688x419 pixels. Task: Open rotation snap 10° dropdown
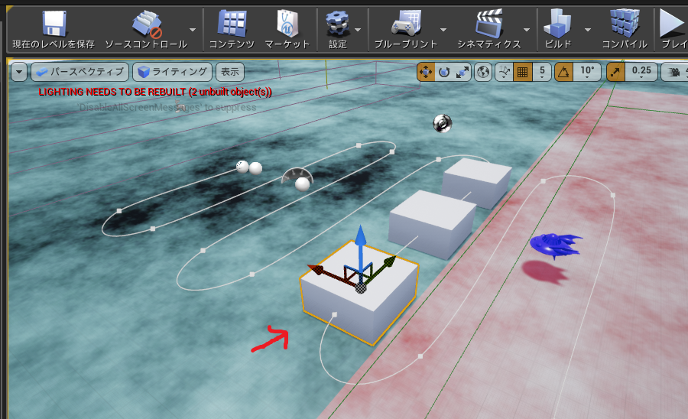click(587, 72)
